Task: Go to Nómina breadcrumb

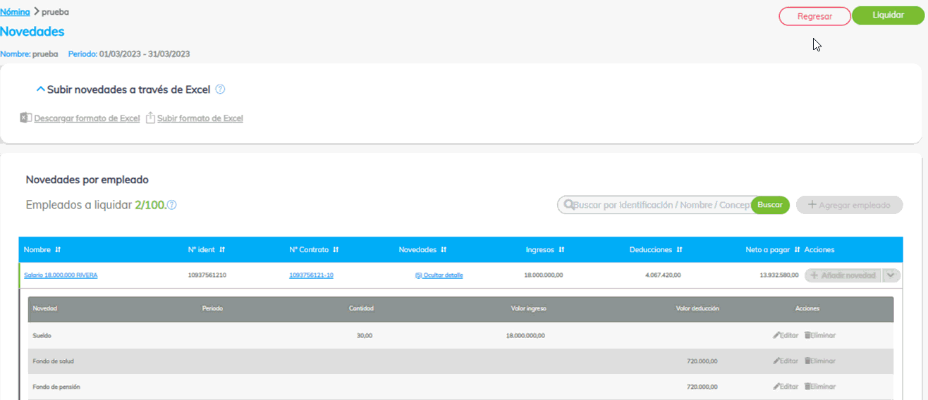Action: 15,12
